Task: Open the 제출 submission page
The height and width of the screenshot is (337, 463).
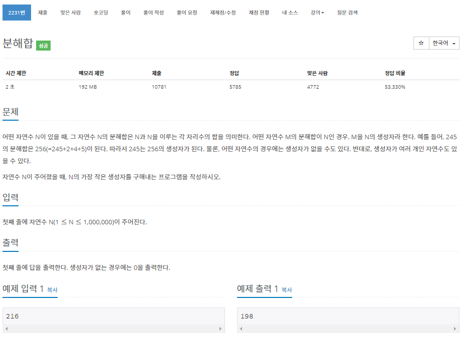Action: tap(43, 13)
